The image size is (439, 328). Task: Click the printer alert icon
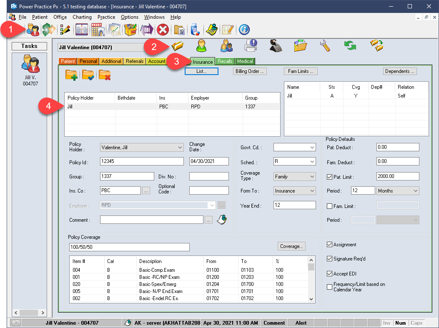pyautogui.click(x=251, y=45)
